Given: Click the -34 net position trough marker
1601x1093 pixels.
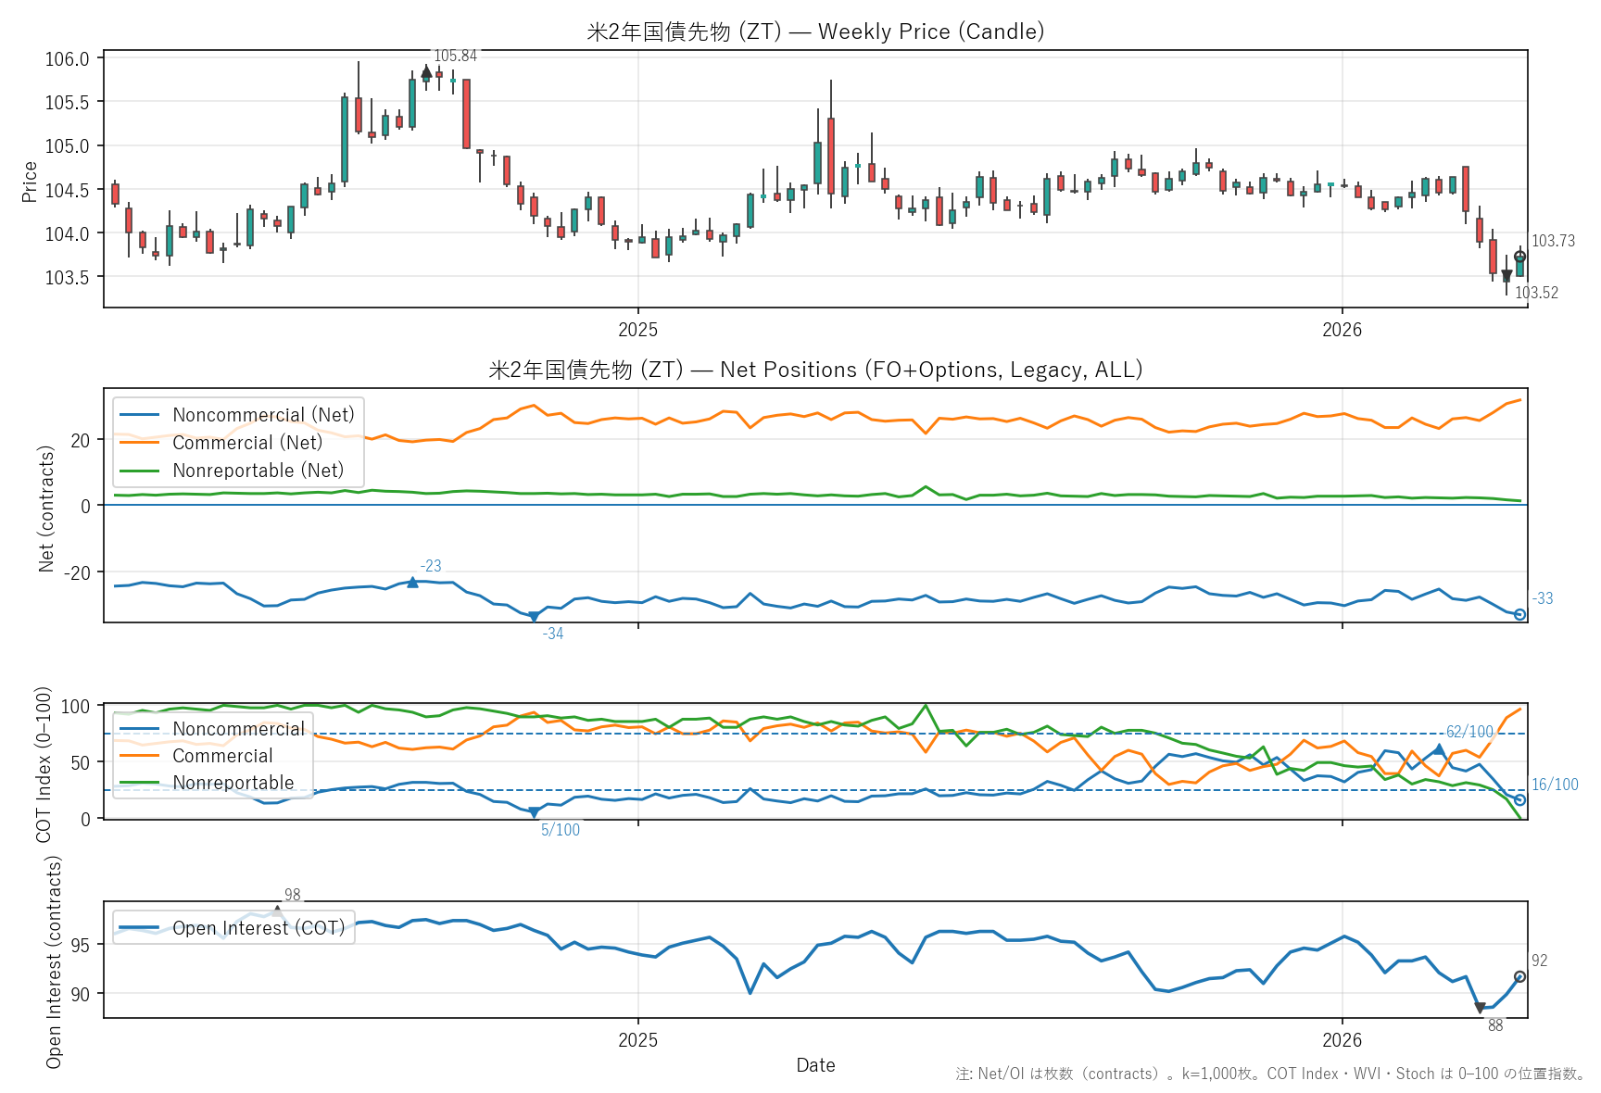Looking at the screenshot, I should point(534,616).
